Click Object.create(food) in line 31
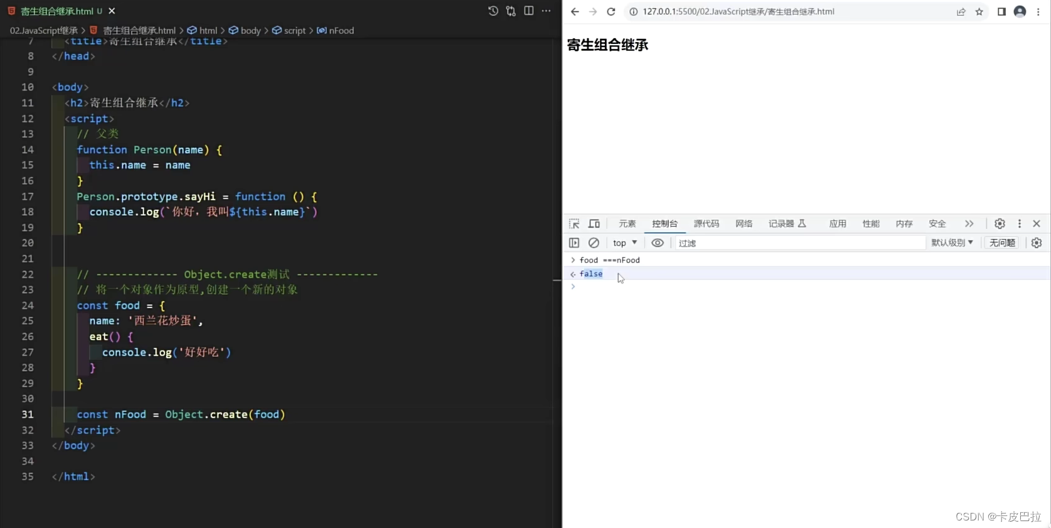Image resolution: width=1051 pixels, height=528 pixels. (x=225, y=414)
